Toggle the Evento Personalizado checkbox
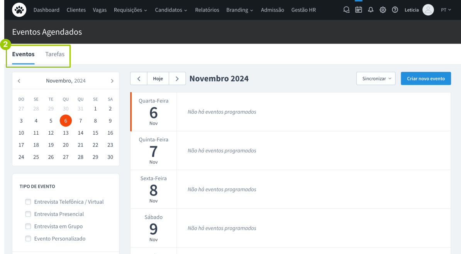Screen dimensions: 461x254 [28, 239]
